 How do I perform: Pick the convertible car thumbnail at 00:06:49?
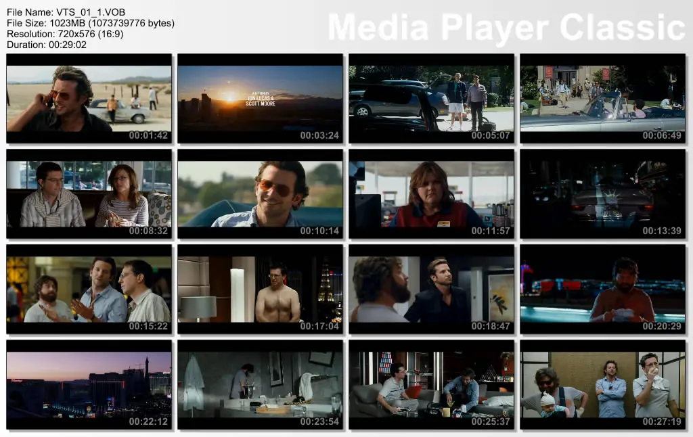pos(602,99)
